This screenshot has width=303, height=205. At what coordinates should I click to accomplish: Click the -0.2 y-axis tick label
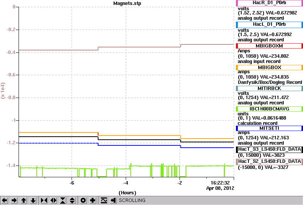(11, 30)
